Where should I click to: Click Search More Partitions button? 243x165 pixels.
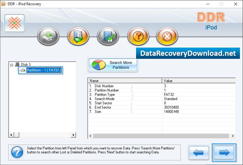(x=113, y=65)
